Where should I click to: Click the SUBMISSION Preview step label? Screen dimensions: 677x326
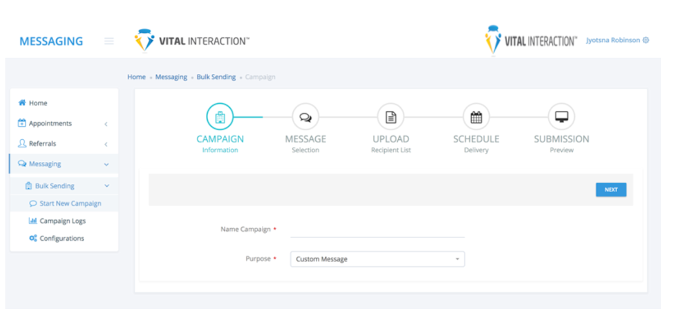[x=561, y=144]
